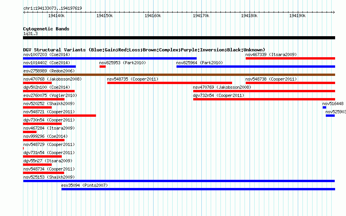The height and width of the screenshot is (216, 346).
Task: Open variant nsv825964 (Park2010)
Action: (x=199, y=63)
